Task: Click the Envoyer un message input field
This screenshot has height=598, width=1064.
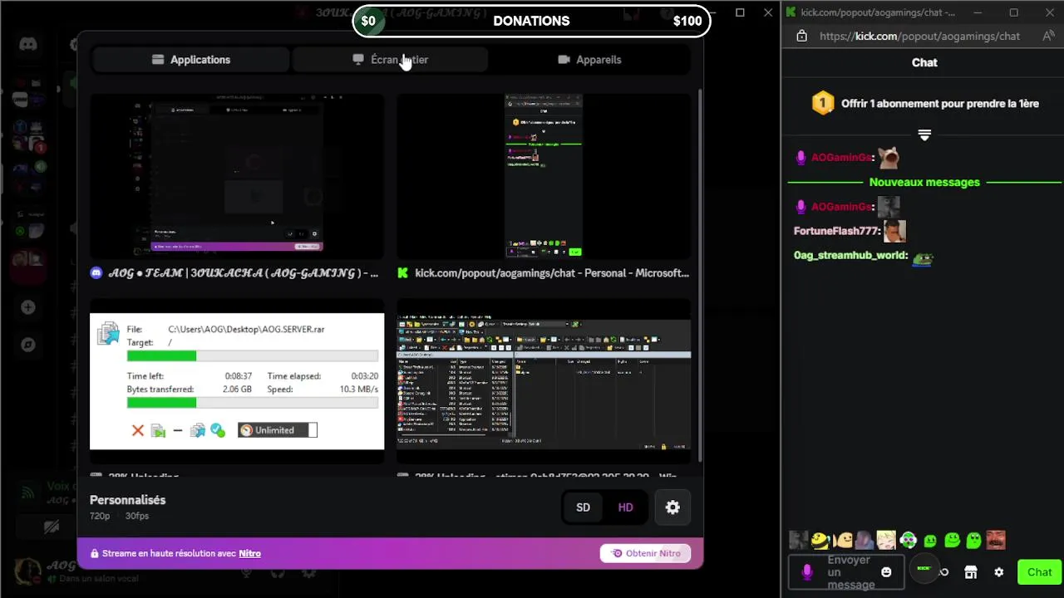Action: [x=846, y=572]
